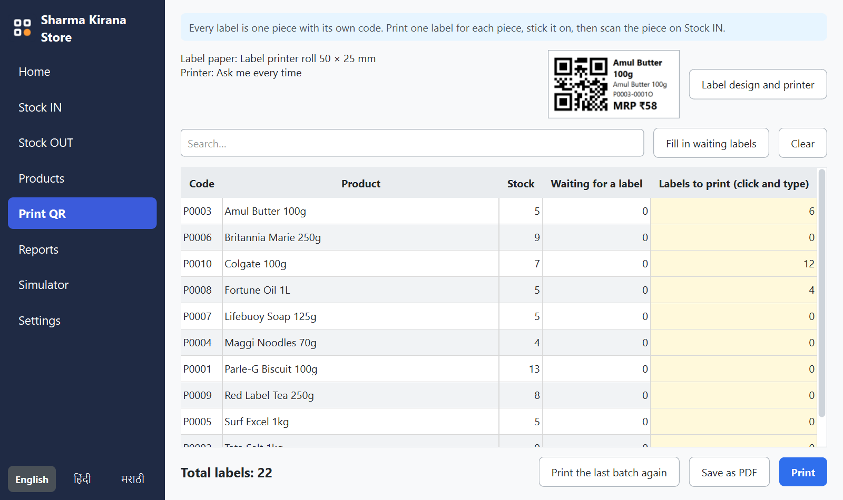Viewport: 843px width, 500px height.
Task: Edit labels to print for Parle-G Biscuit 100g
Action: pyautogui.click(x=733, y=369)
